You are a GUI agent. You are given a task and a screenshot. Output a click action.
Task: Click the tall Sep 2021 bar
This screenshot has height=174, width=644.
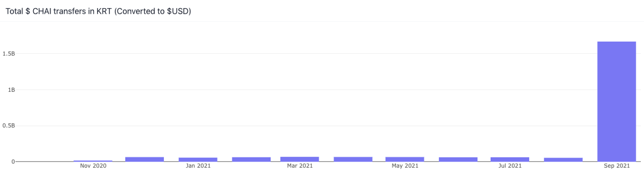coord(616,101)
